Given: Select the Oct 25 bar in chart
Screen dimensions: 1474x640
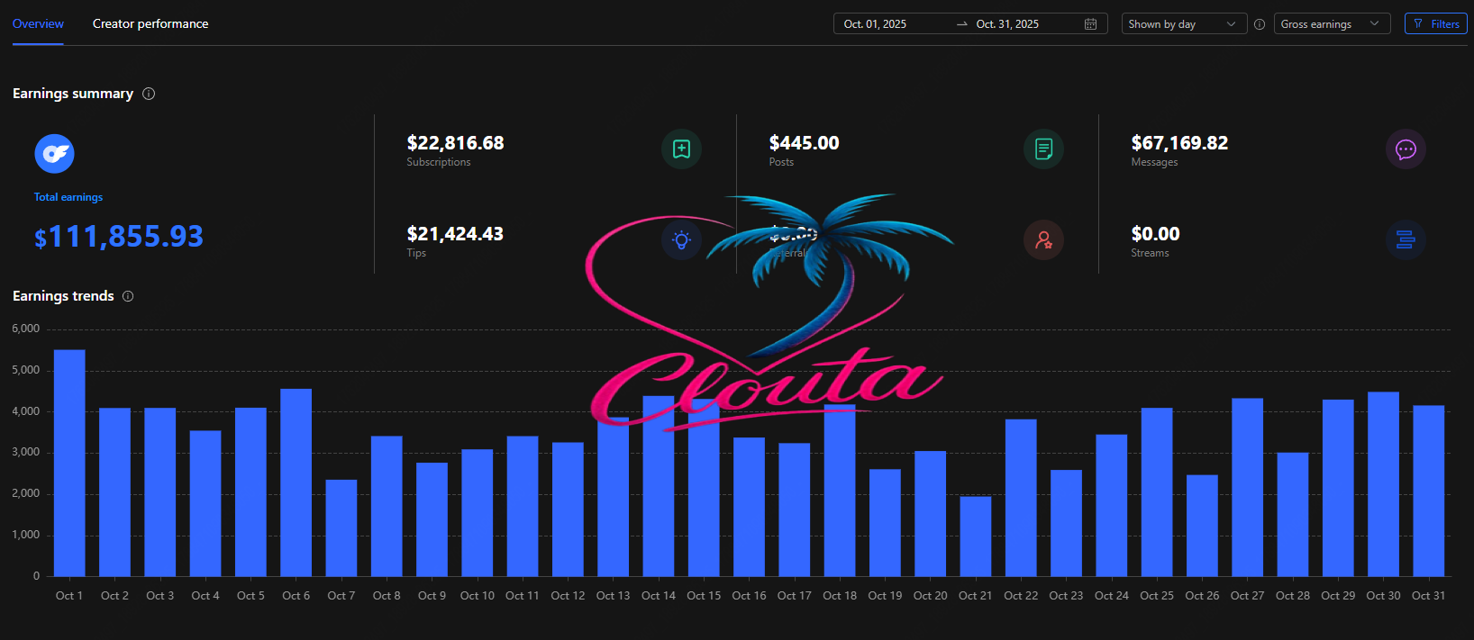Looking at the screenshot, I should pos(1157,492).
